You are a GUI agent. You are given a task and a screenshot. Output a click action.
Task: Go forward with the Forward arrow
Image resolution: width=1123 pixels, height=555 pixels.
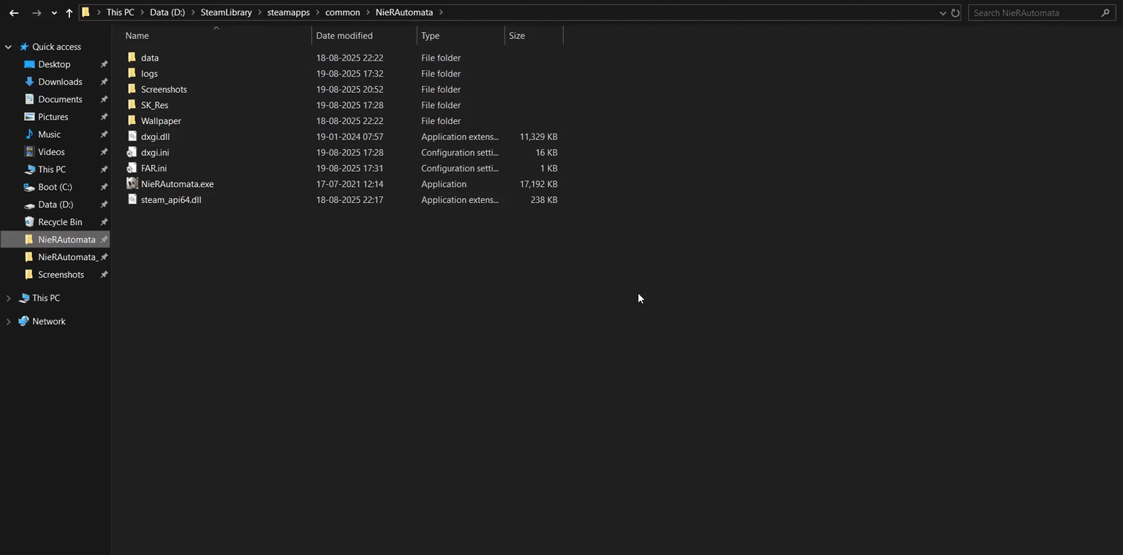[37, 12]
